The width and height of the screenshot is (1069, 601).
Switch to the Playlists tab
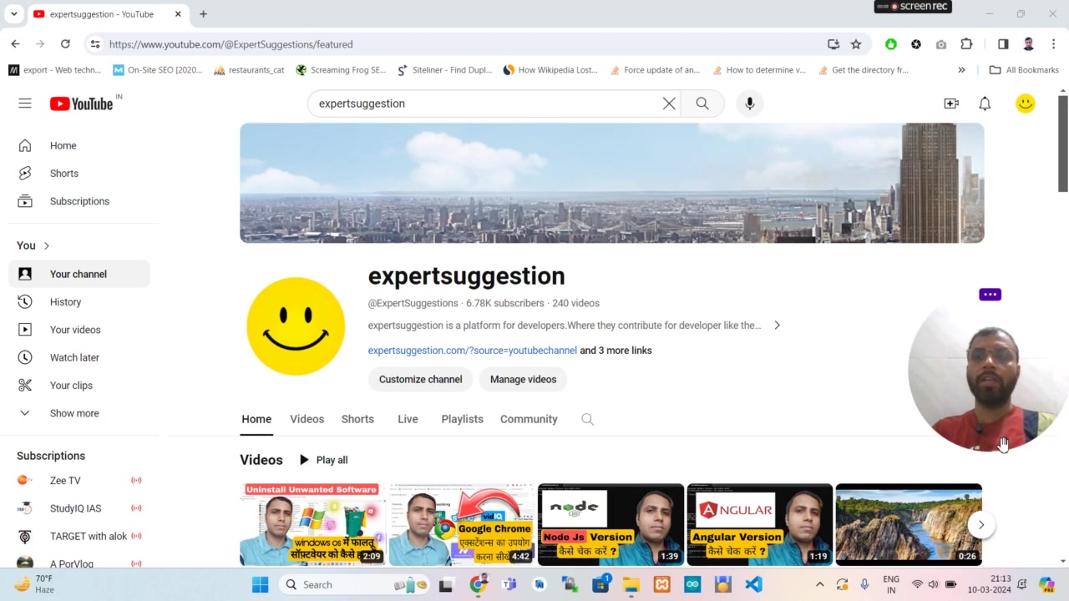pos(462,419)
